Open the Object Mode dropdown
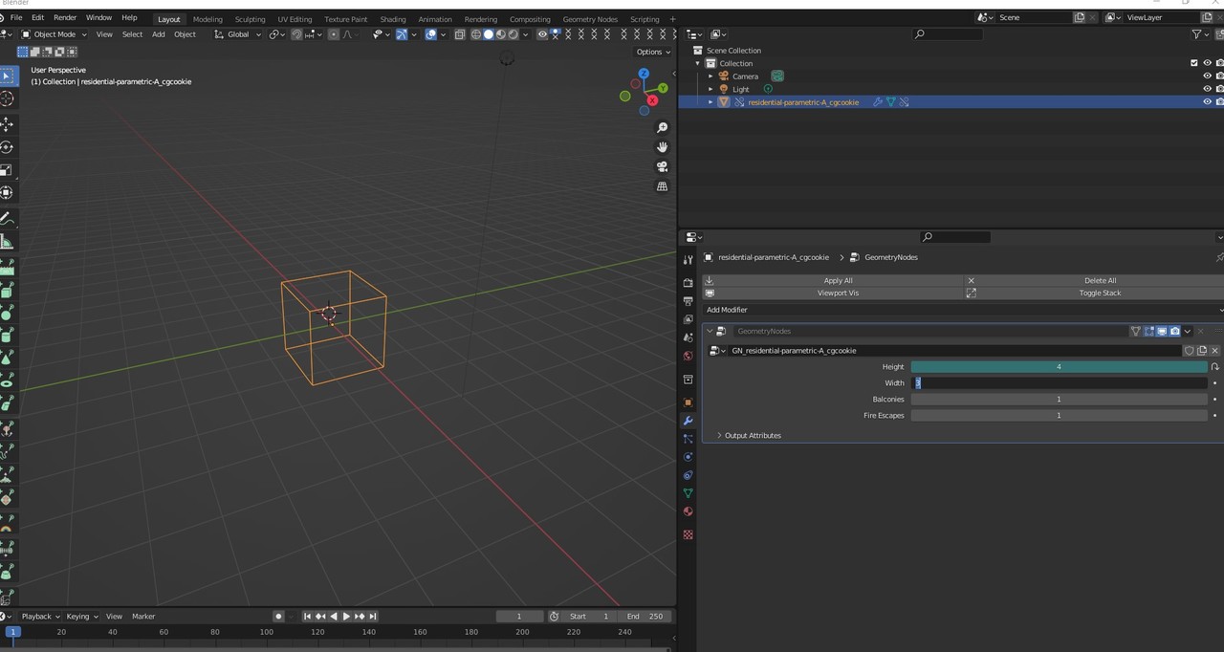 pyautogui.click(x=53, y=34)
